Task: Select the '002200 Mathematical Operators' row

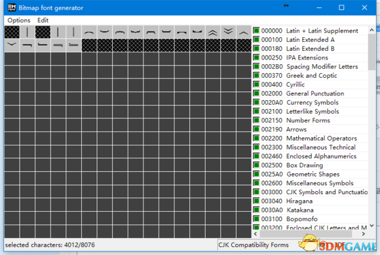Action: click(x=310, y=138)
